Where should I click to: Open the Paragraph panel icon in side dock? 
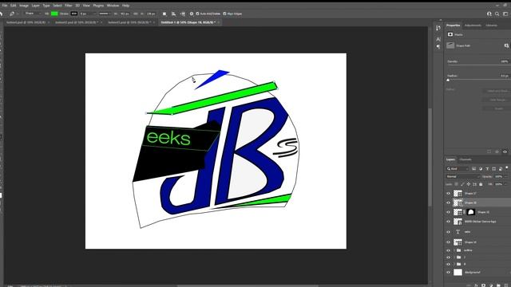click(438, 47)
